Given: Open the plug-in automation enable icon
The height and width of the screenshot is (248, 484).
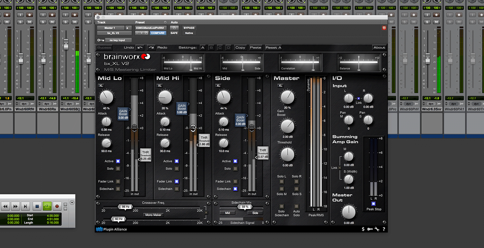Looking at the screenshot, I should (174, 28).
